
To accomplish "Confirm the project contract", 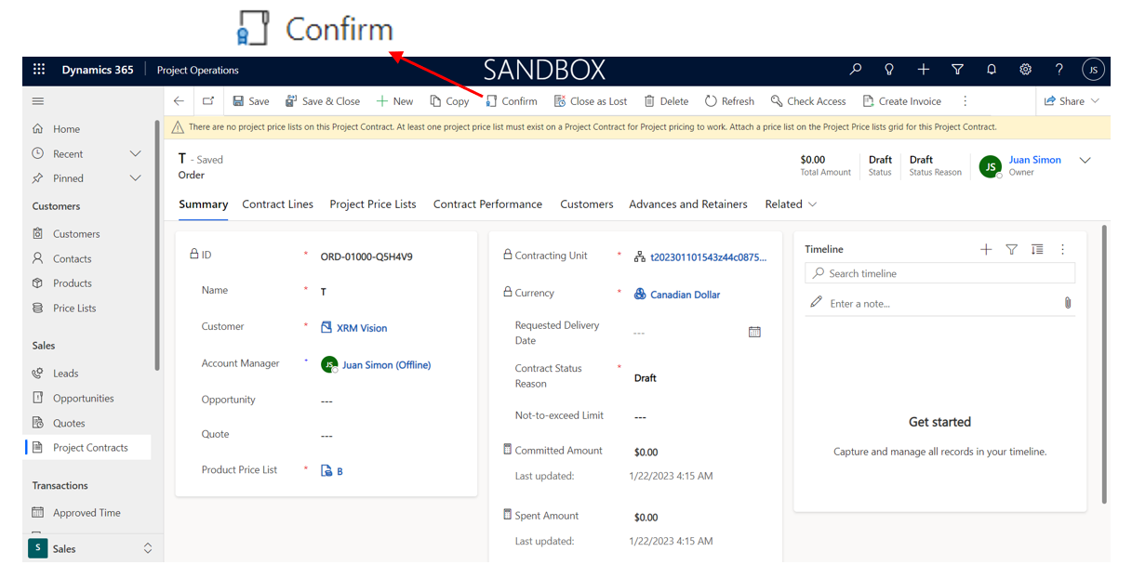I will click(x=512, y=101).
